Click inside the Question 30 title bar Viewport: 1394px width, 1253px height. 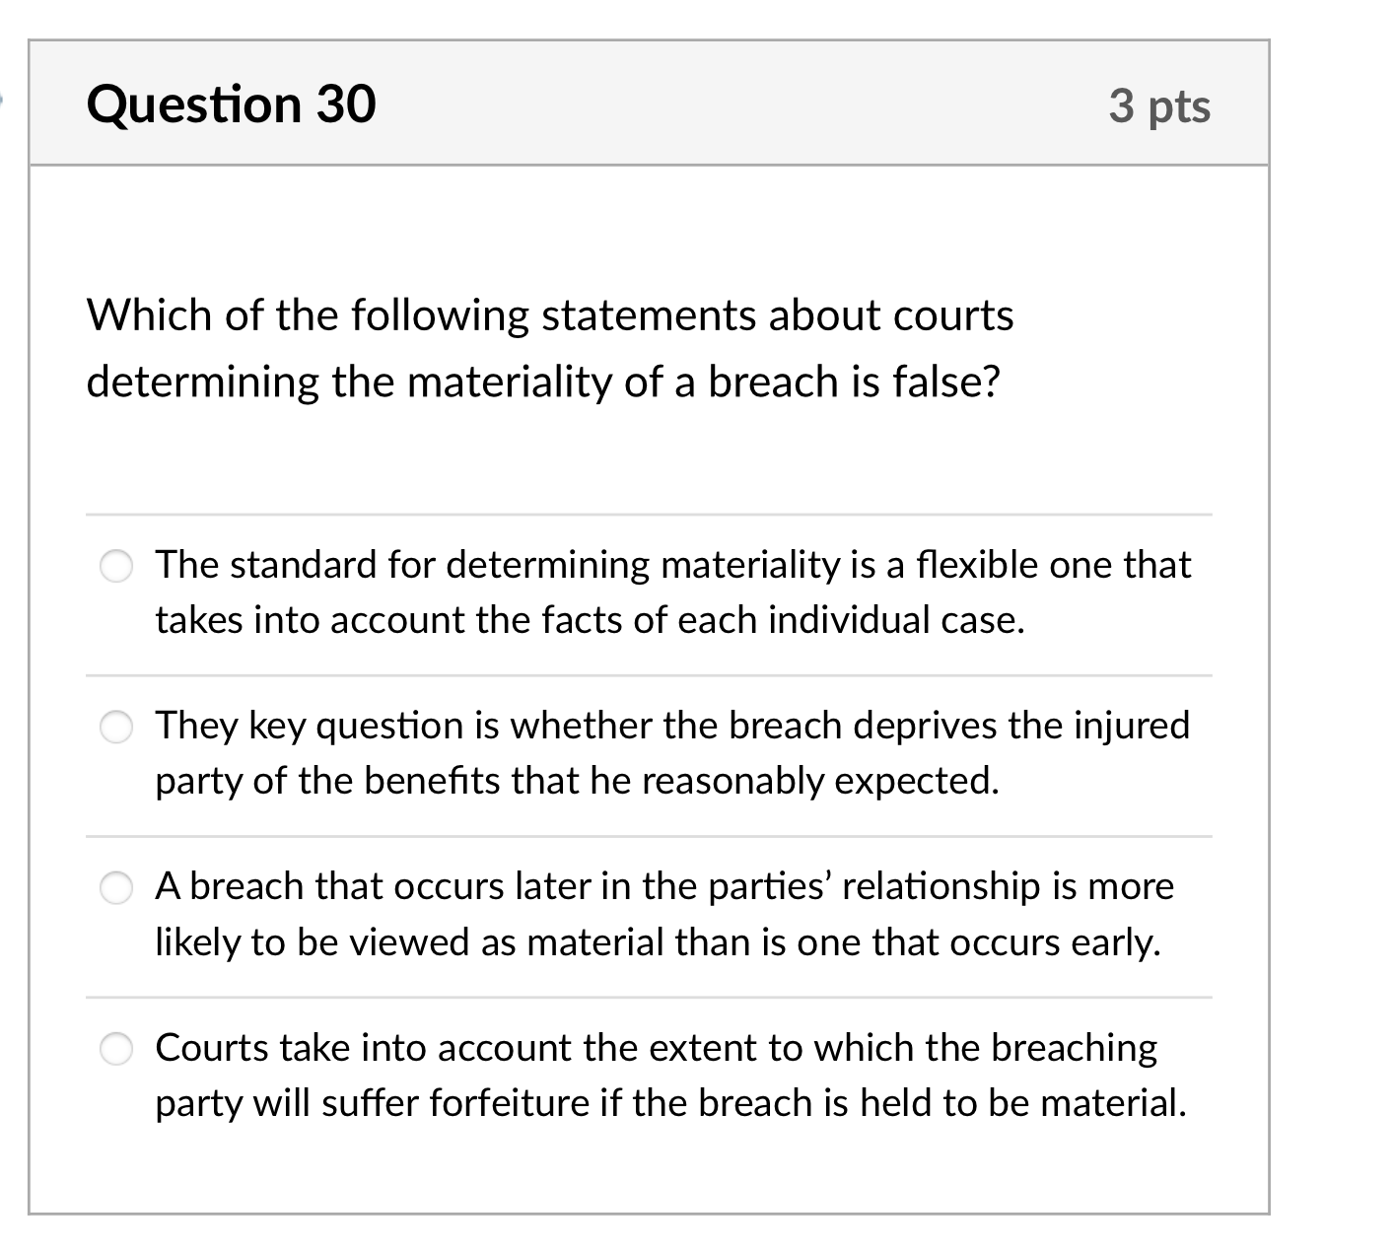690,103
